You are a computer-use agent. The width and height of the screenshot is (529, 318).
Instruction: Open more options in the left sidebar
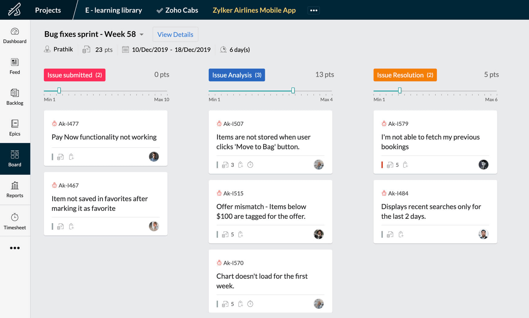(15, 248)
